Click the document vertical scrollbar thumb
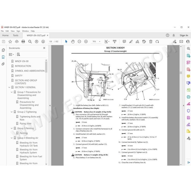 click(x=181, y=73)
